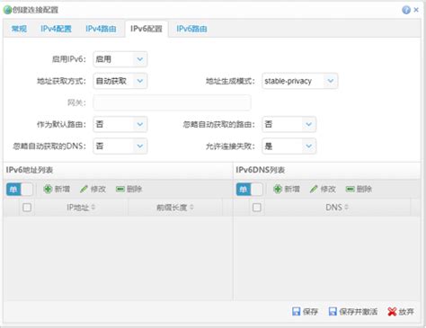Open the IPv4配置 tab
Image resolution: width=426 pixels, height=328 pixels.
(56, 29)
